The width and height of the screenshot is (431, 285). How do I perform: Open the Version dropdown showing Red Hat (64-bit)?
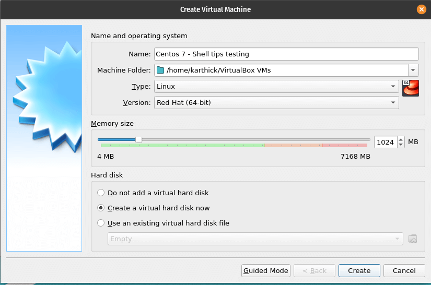pos(276,103)
